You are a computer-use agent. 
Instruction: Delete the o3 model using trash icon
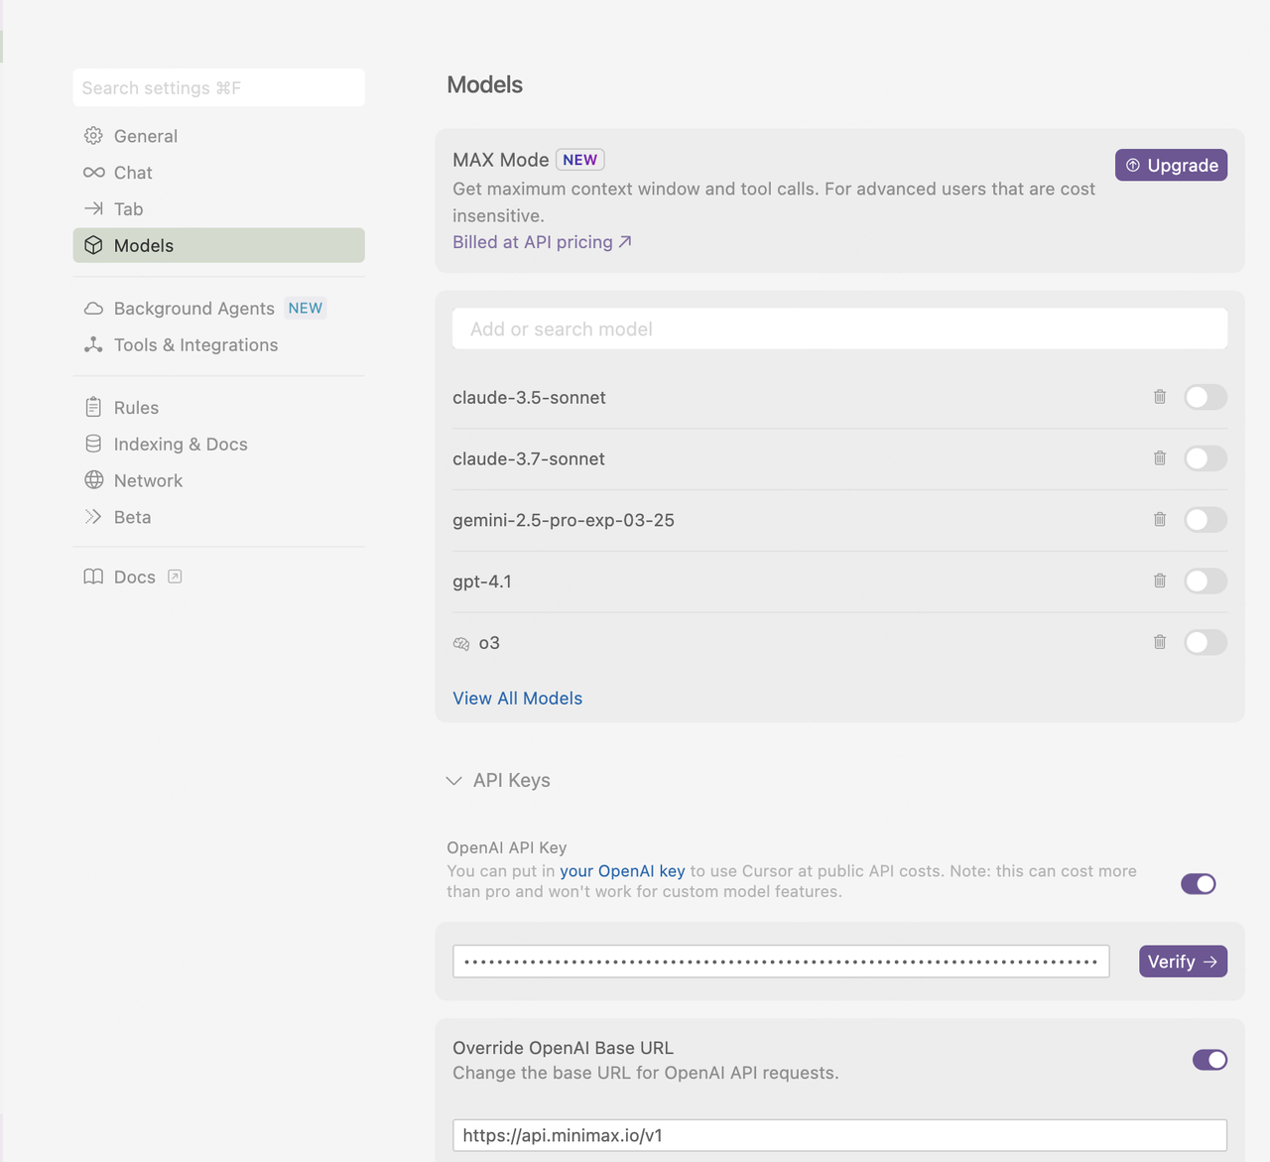[x=1159, y=643]
